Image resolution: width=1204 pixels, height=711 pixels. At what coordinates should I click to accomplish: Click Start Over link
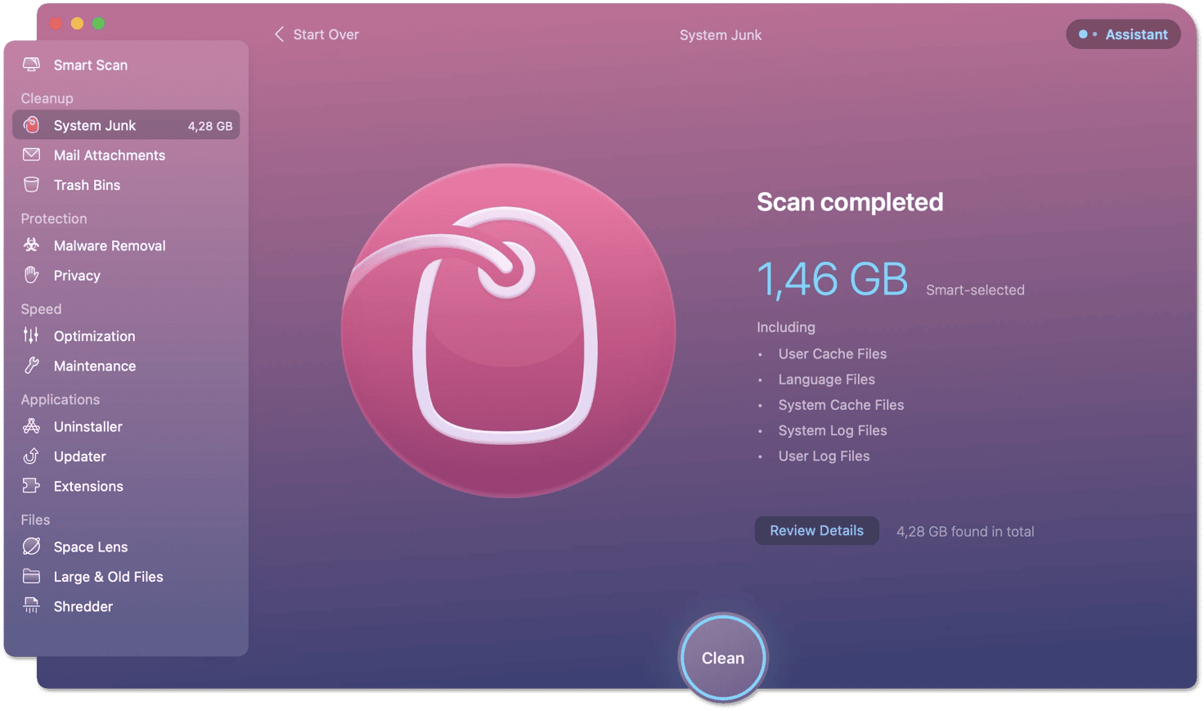click(326, 34)
